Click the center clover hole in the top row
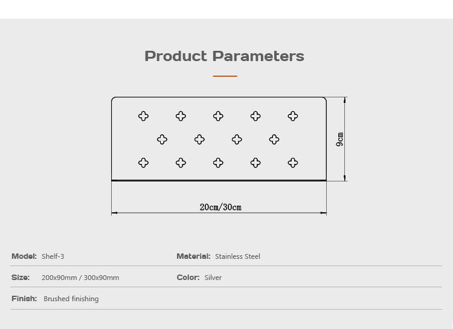Viewport: 453px width, 329px height. 218,116
